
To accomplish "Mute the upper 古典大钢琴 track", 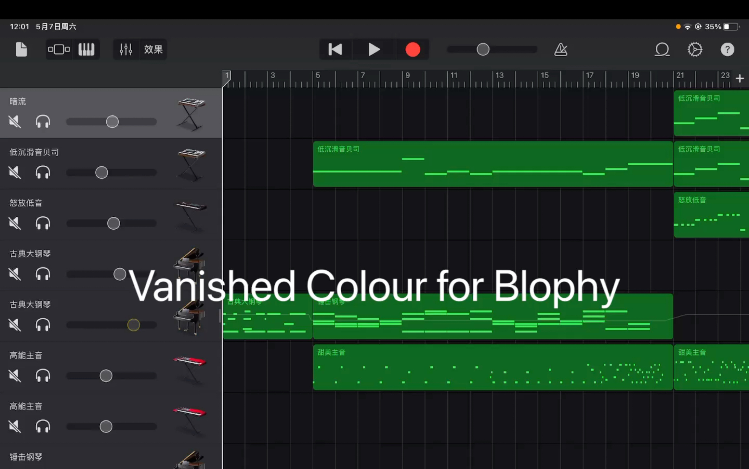I will click(15, 274).
